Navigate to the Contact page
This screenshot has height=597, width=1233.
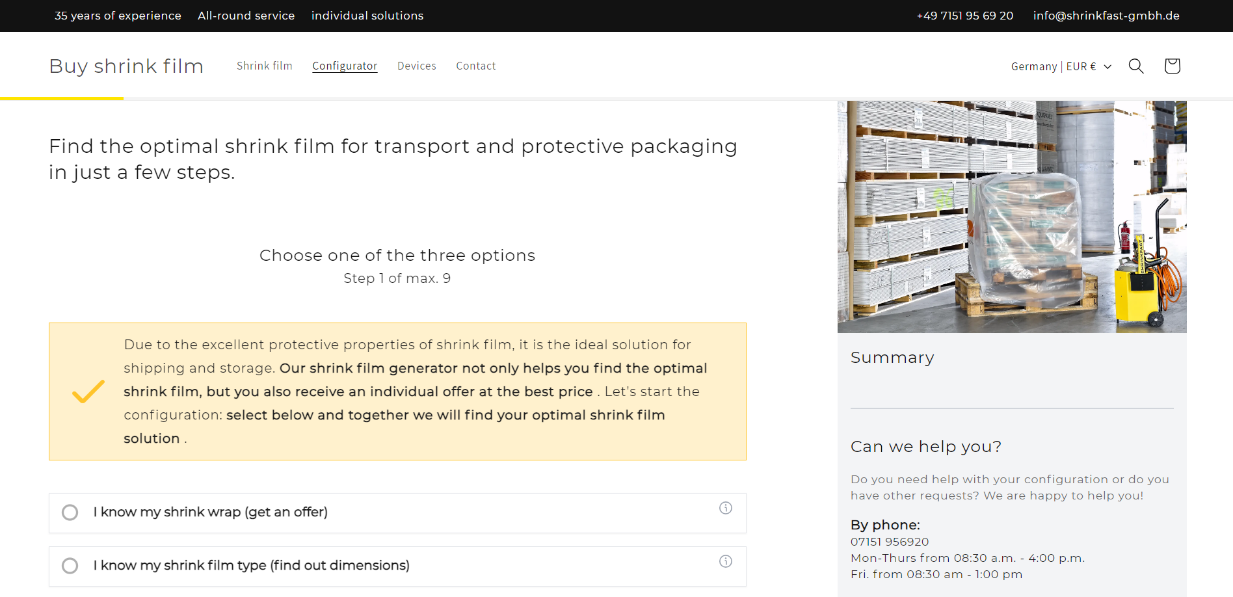pos(475,66)
